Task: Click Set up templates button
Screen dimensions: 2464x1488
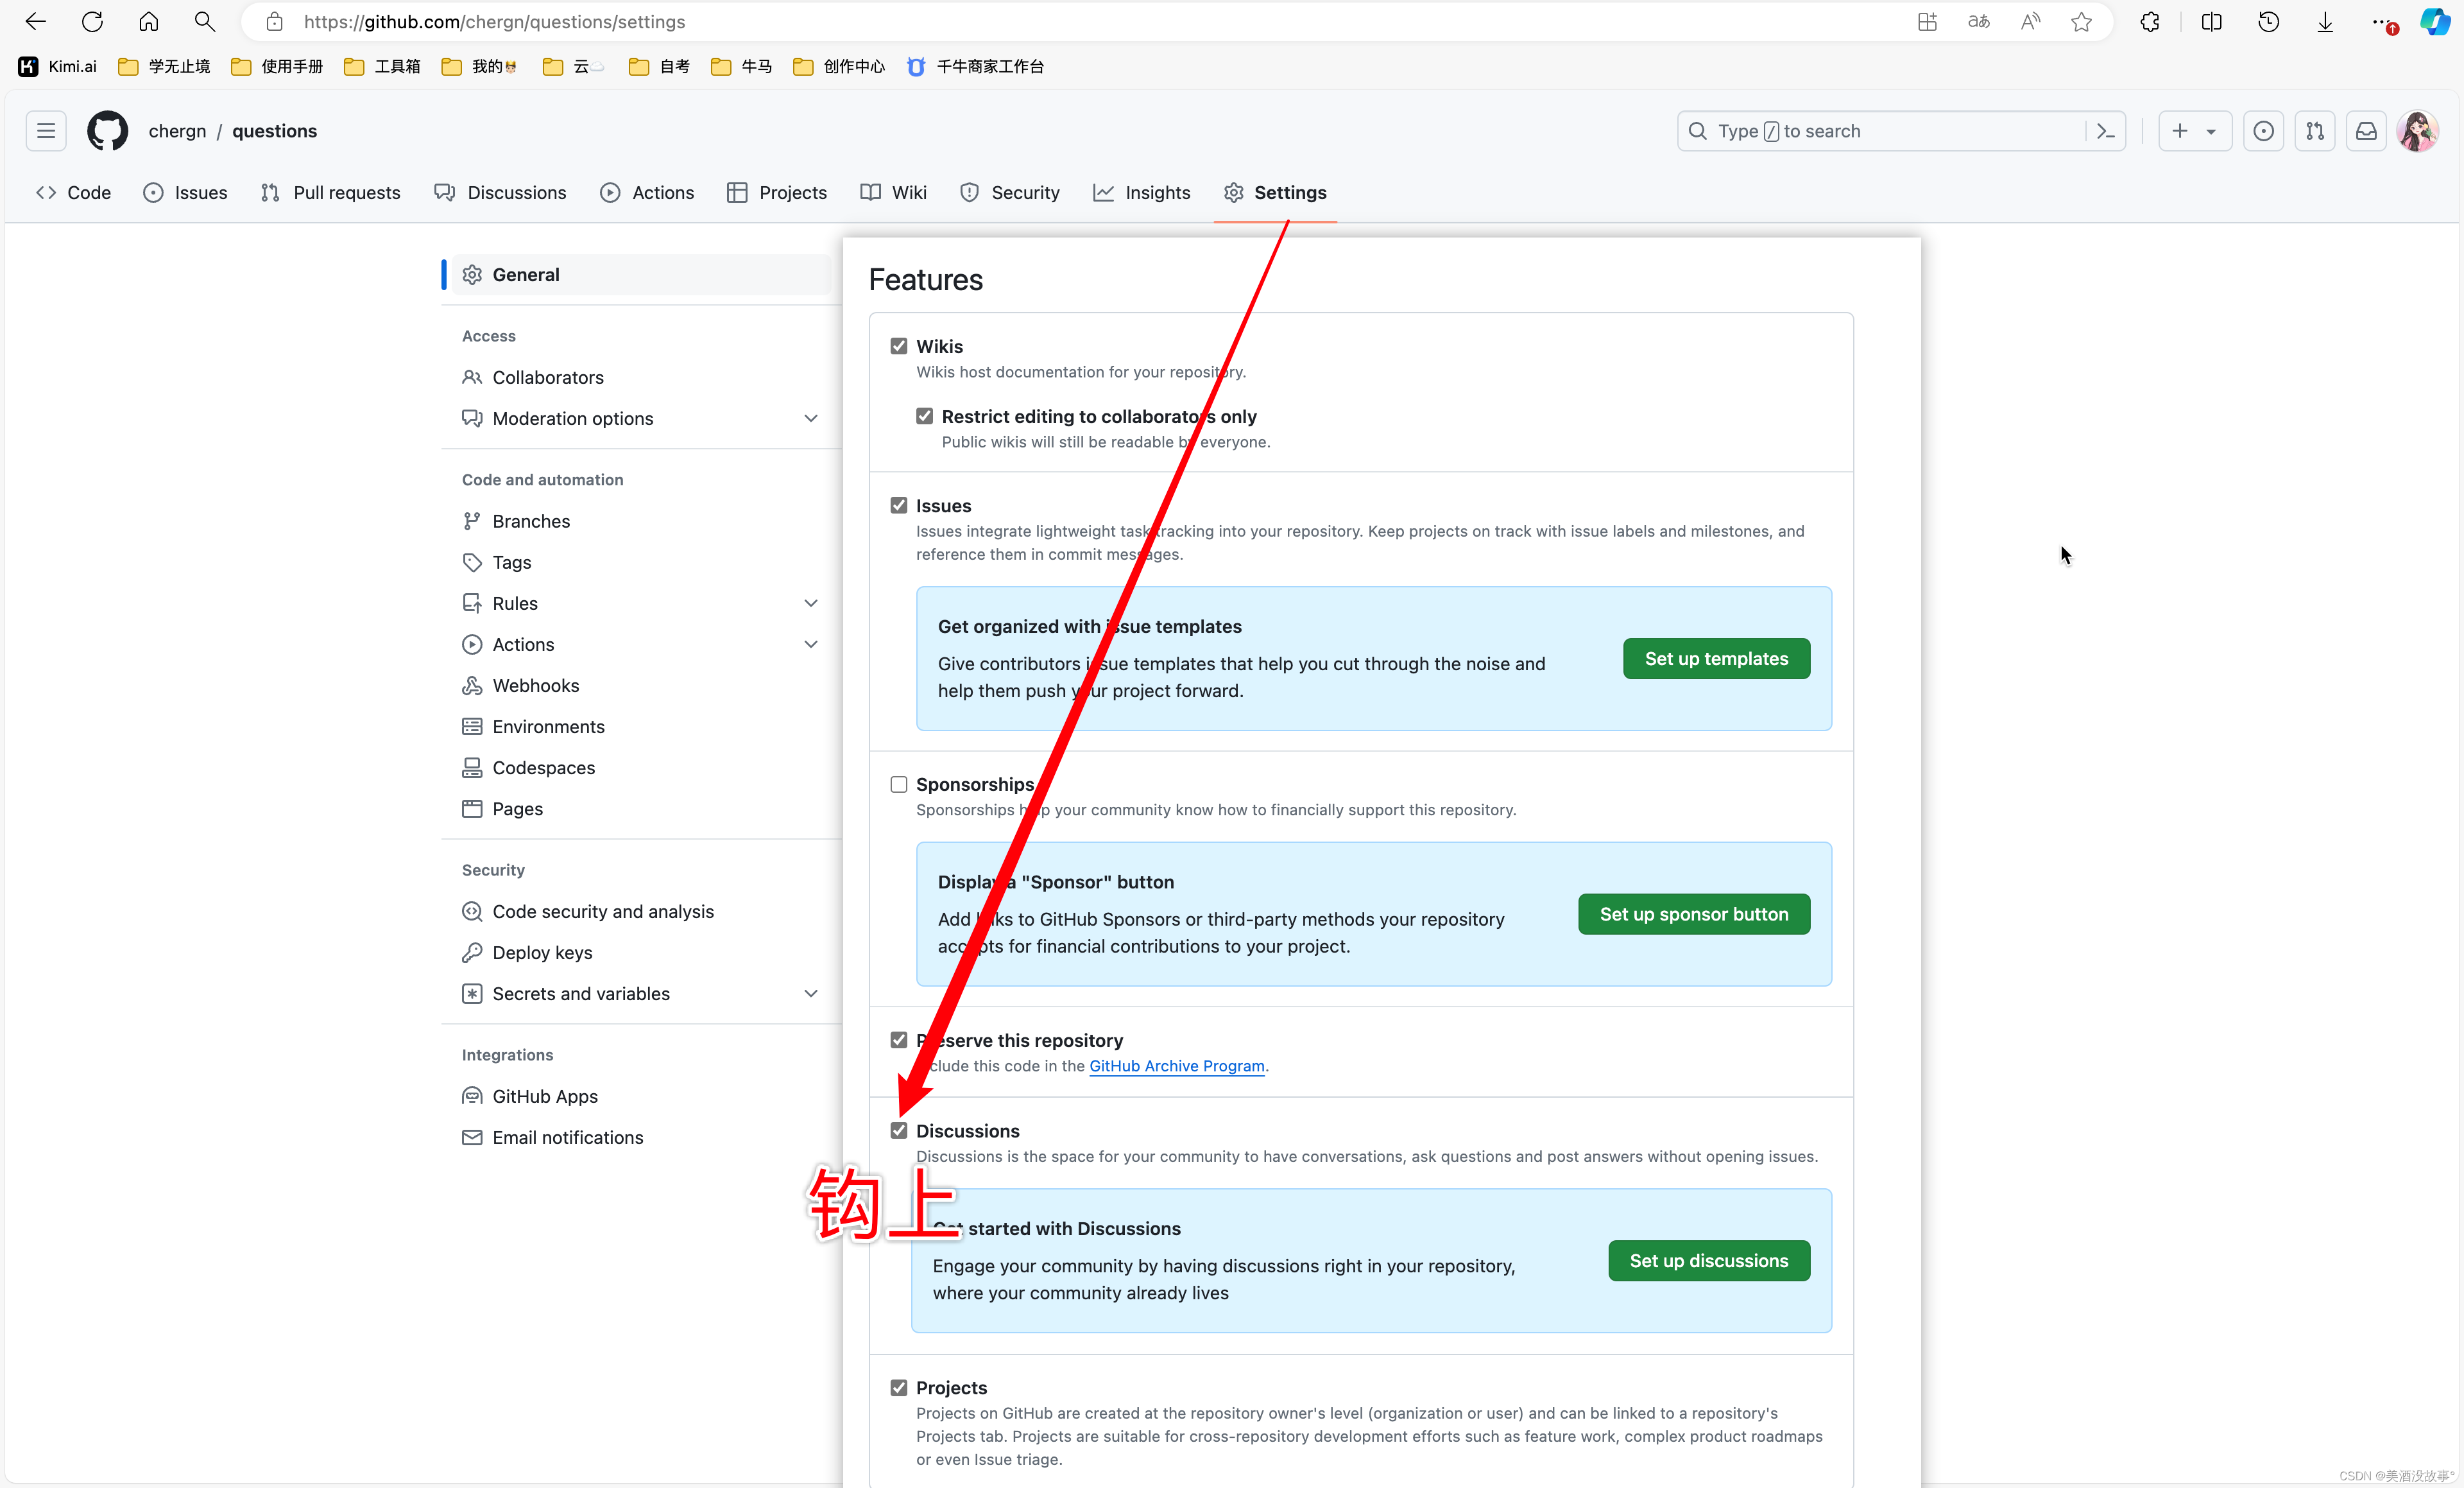Action: pos(1715,659)
